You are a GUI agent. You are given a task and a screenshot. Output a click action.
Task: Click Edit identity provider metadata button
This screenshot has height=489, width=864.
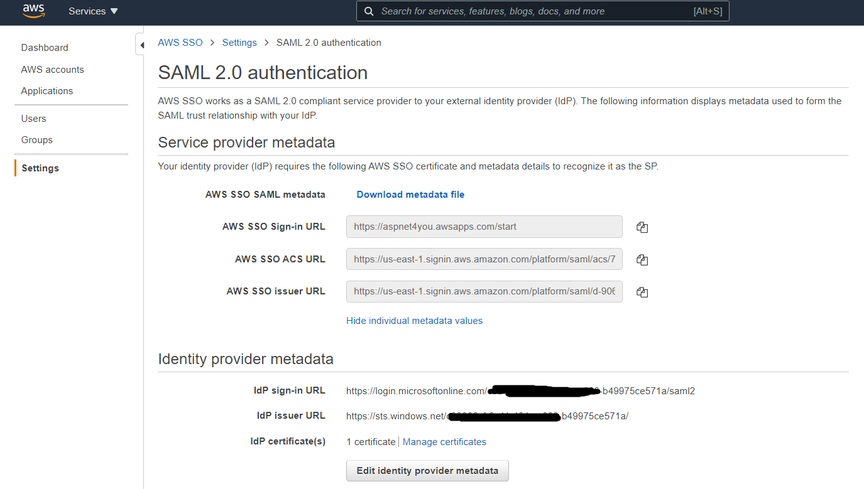point(427,471)
